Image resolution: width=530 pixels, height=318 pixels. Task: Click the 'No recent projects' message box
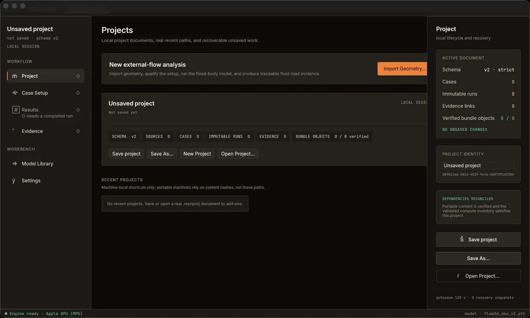[175, 204]
